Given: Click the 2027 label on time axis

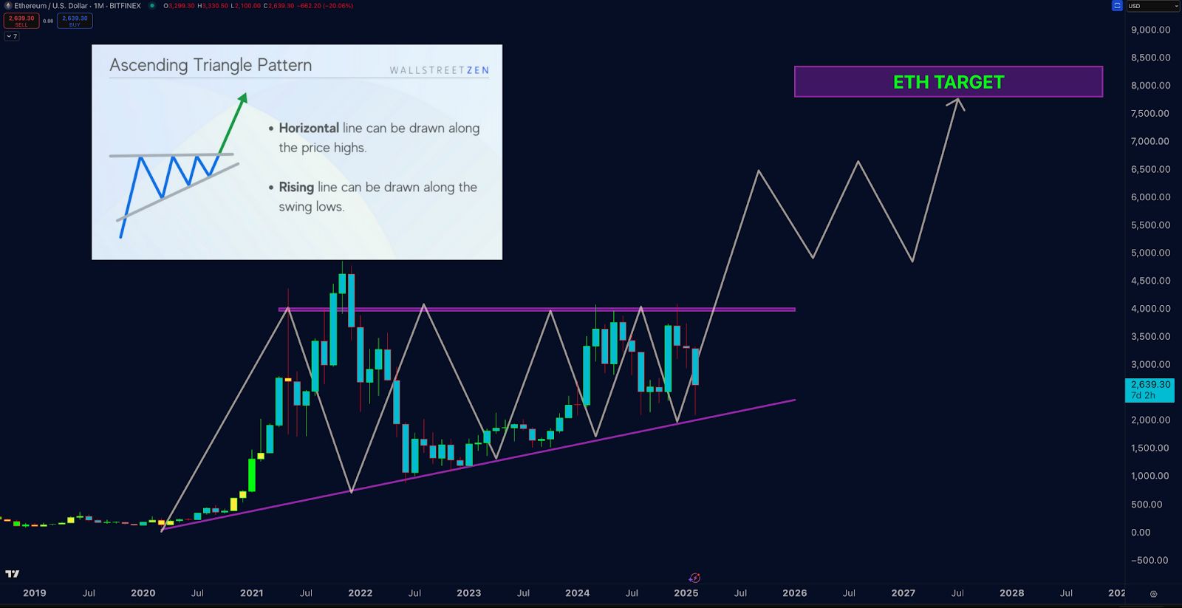Looking at the screenshot, I should [903, 592].
